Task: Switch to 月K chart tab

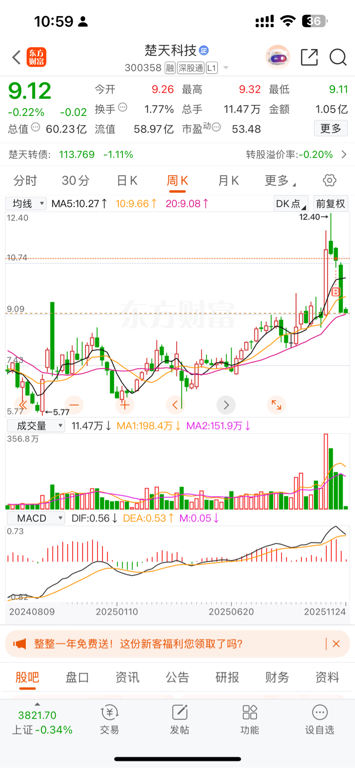Action: pyautogui.click(x=228, y=181)
